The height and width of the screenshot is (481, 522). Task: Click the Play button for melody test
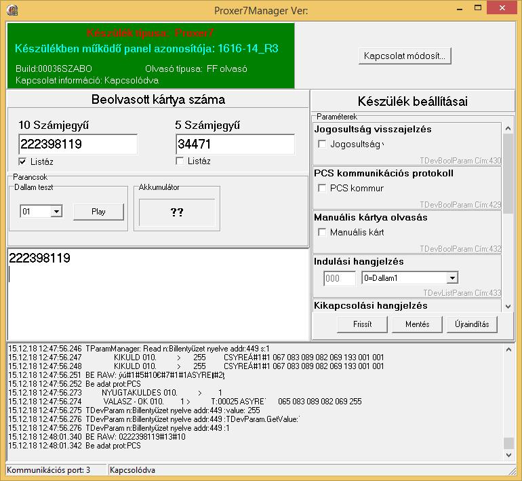point(98,212)
